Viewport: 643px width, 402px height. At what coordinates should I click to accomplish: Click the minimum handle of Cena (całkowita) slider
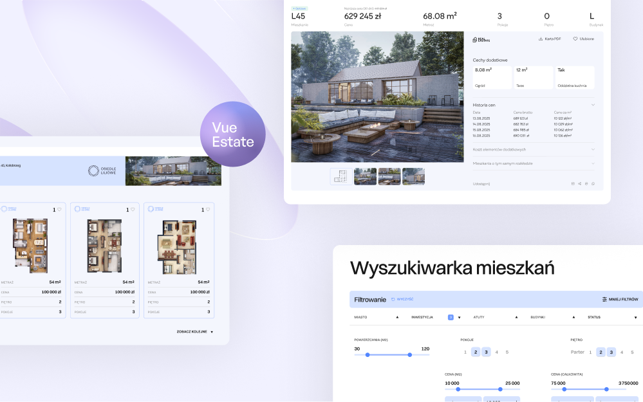pos(564,389)
